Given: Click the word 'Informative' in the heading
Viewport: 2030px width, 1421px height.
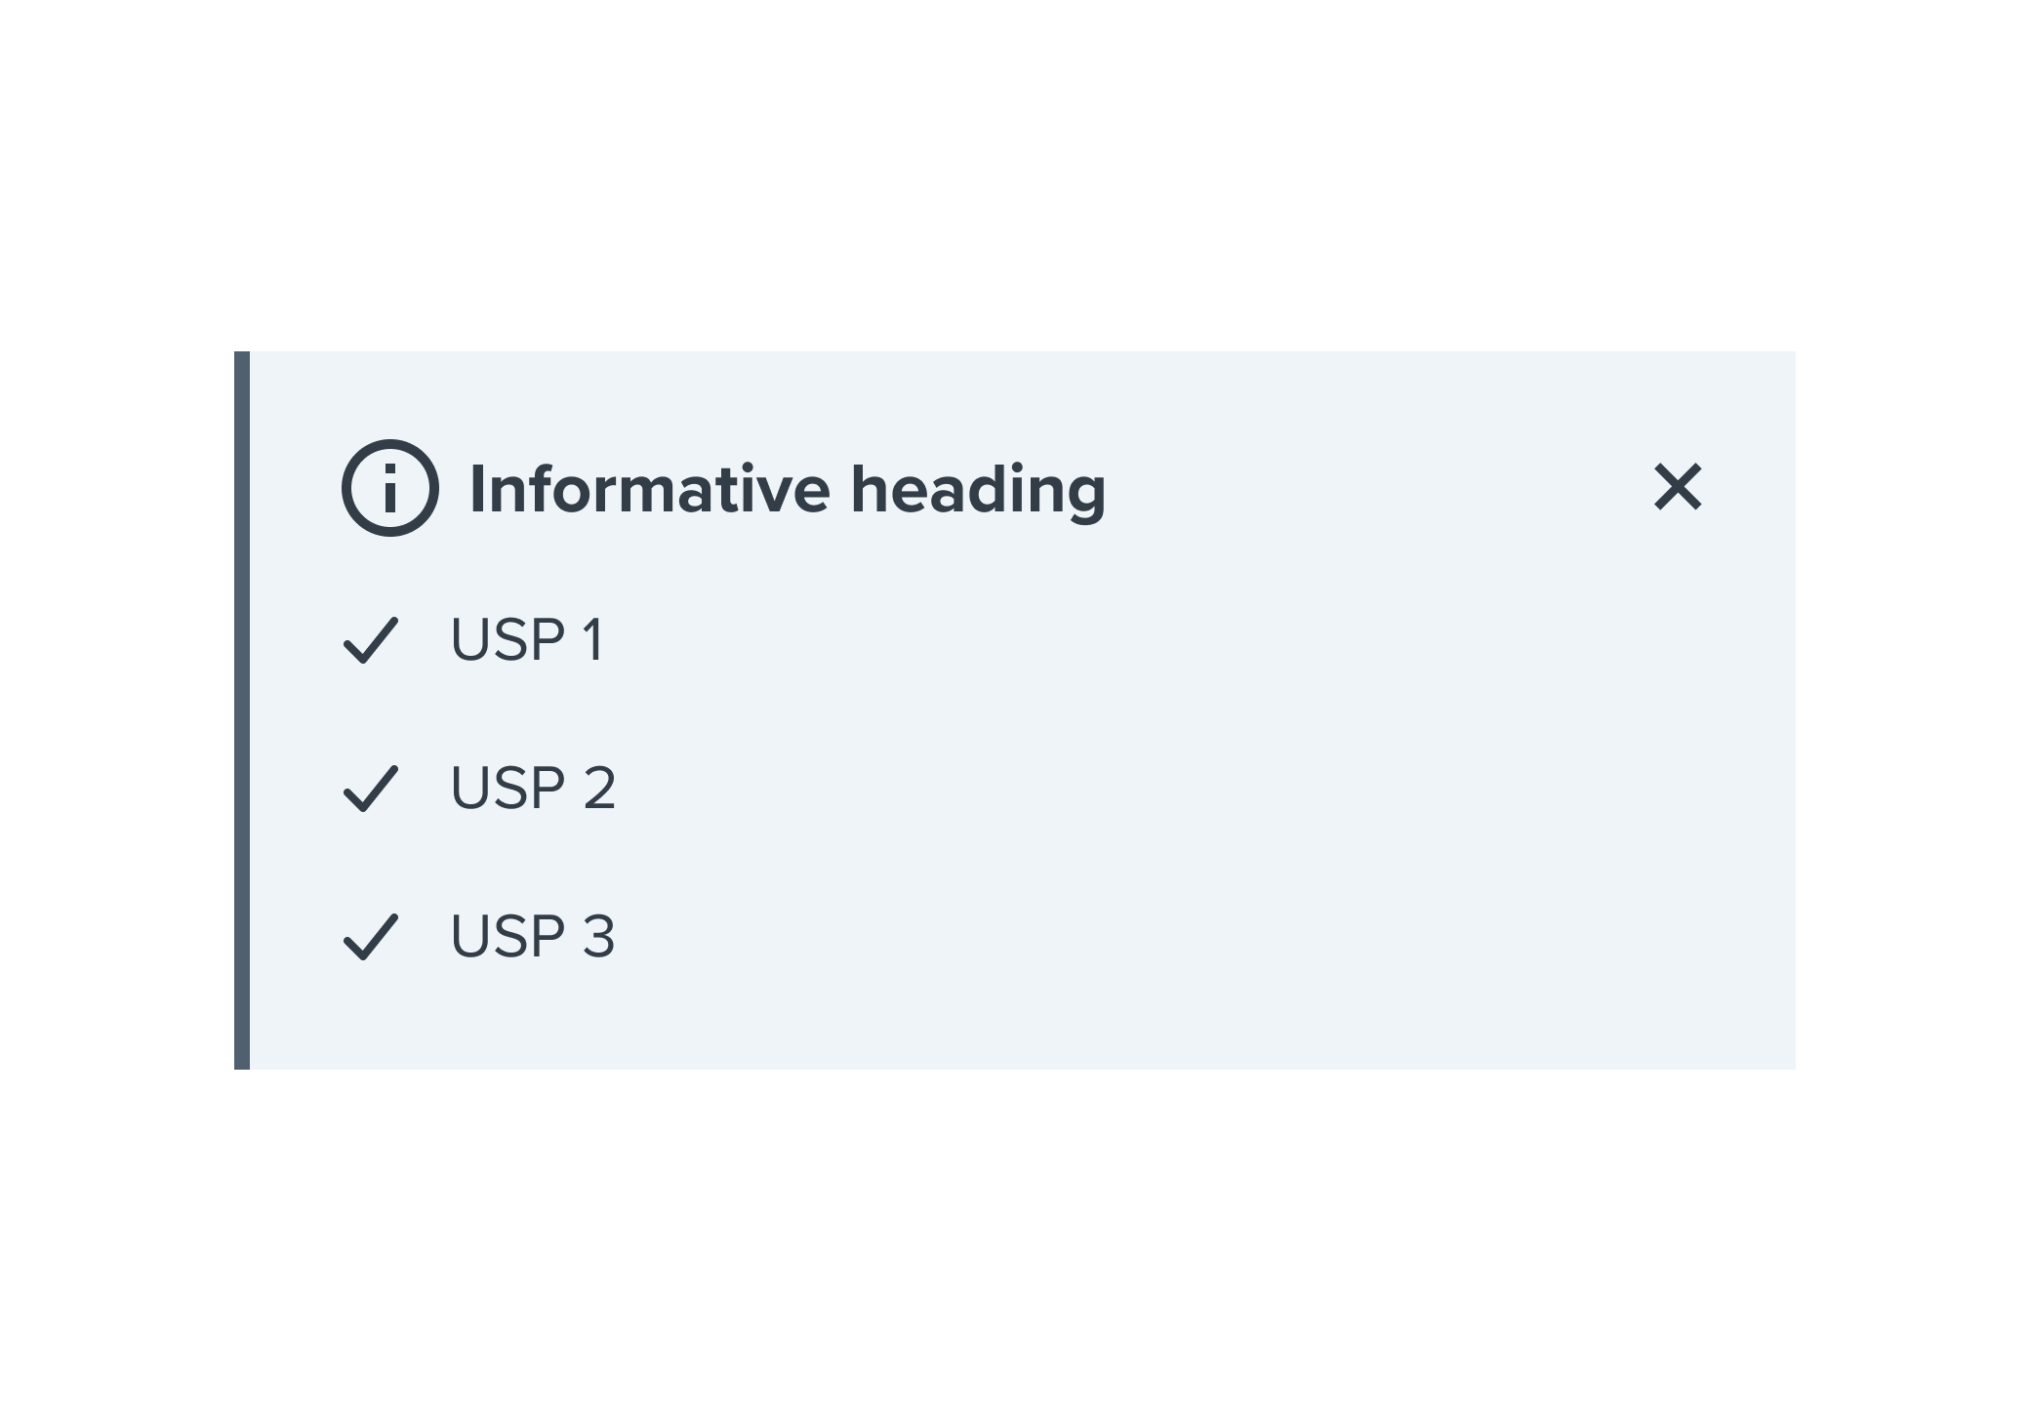Looking at the screenshot, I should [x=650, y=488].
